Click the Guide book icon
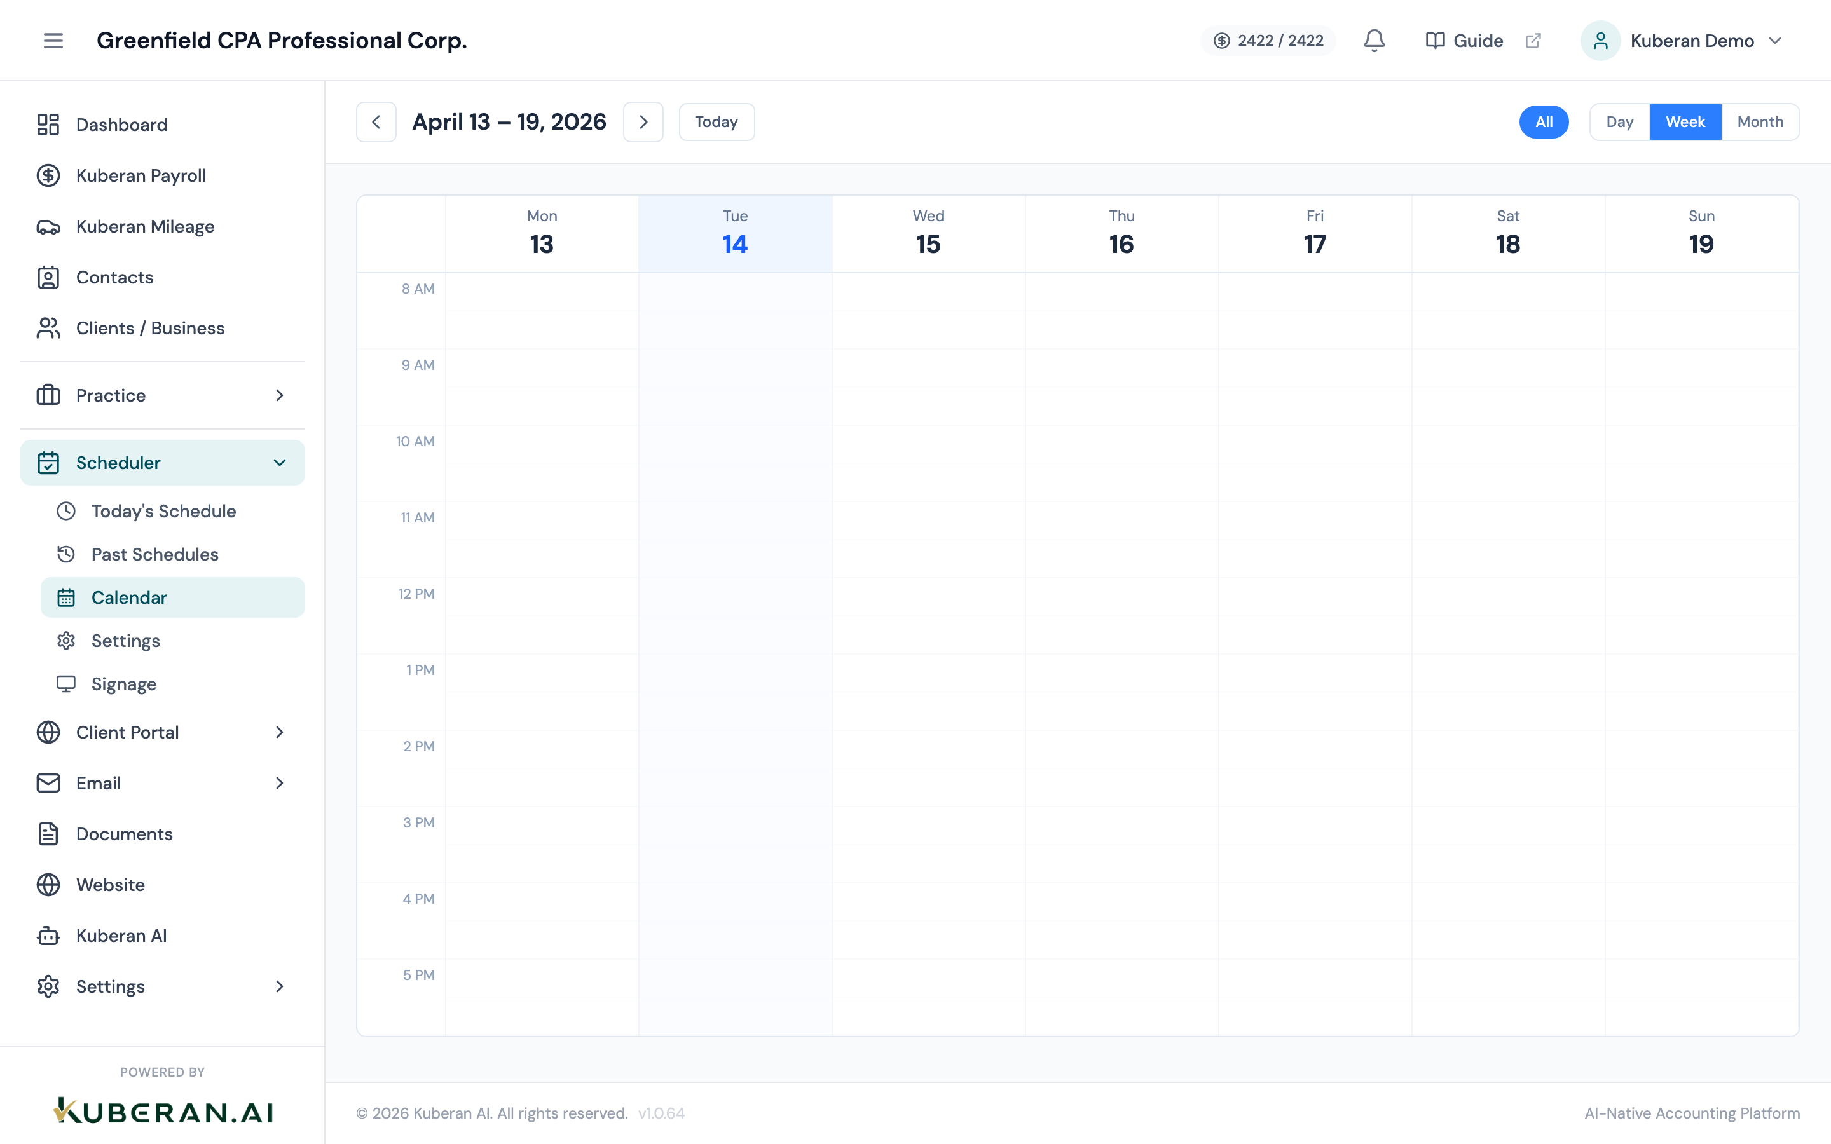 tap(1434, 40)
